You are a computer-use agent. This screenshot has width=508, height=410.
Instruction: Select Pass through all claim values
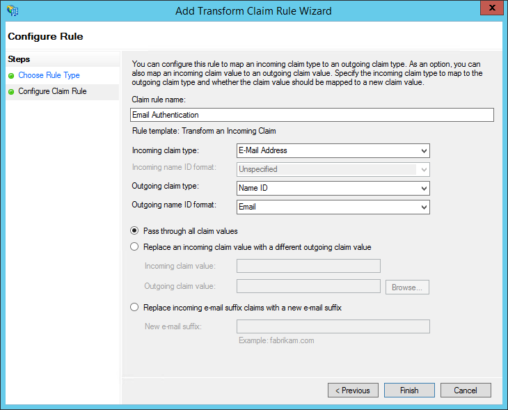(x=134, y=231)
